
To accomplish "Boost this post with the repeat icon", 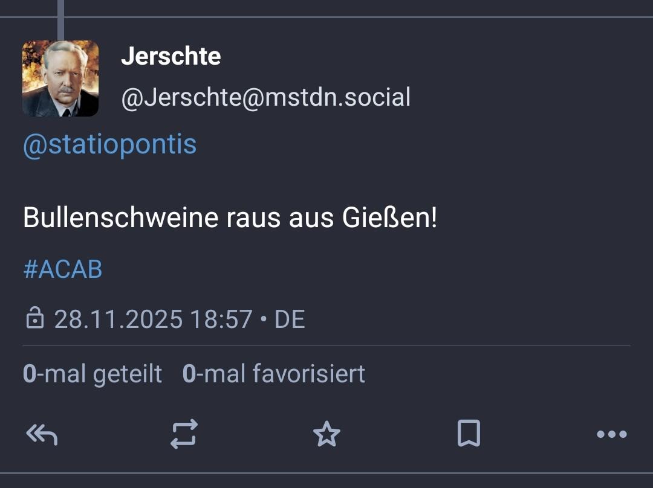I will [184, 434].
